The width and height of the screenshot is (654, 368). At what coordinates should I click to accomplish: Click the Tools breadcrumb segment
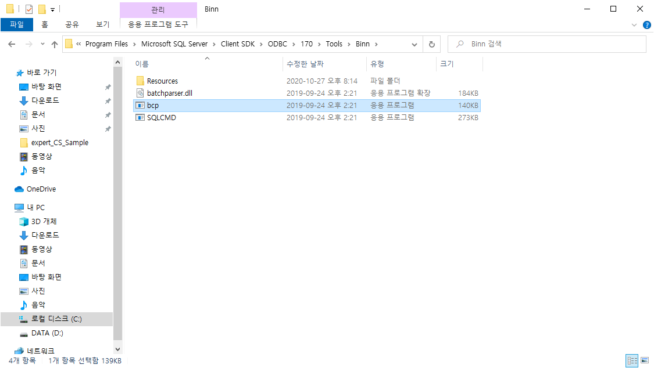pyautogui.click(x=334, y=44)
